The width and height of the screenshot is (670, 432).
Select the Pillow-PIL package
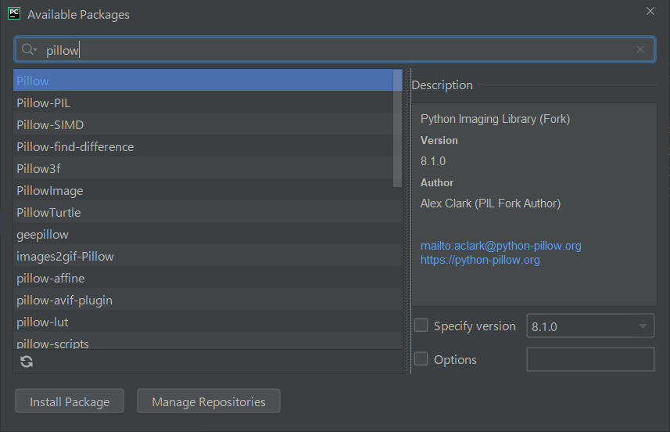coord(44,103)
